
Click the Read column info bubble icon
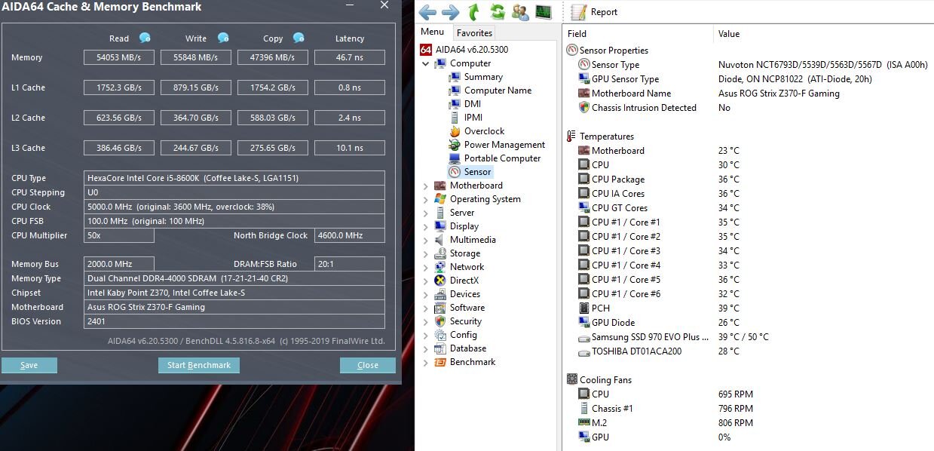click(145, 38)
